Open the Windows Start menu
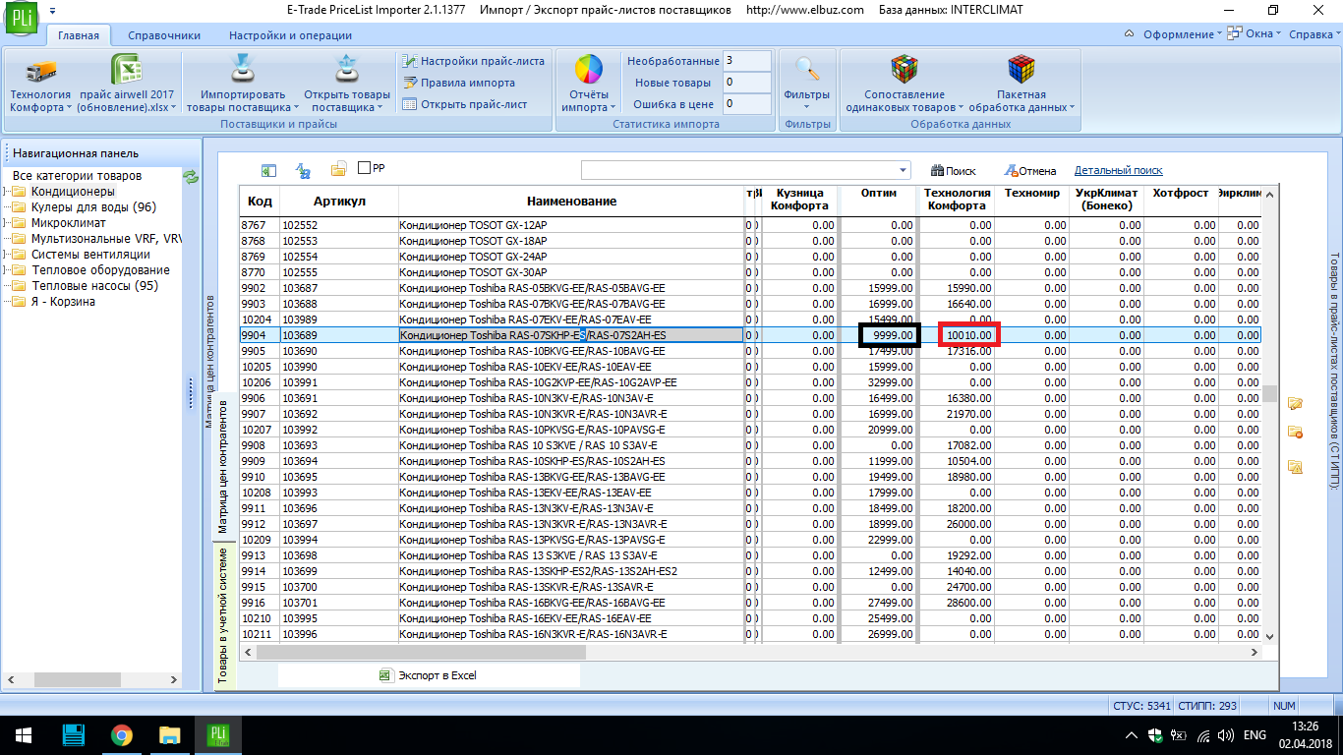Screen dimensions: 1343x755 [23, 735]
